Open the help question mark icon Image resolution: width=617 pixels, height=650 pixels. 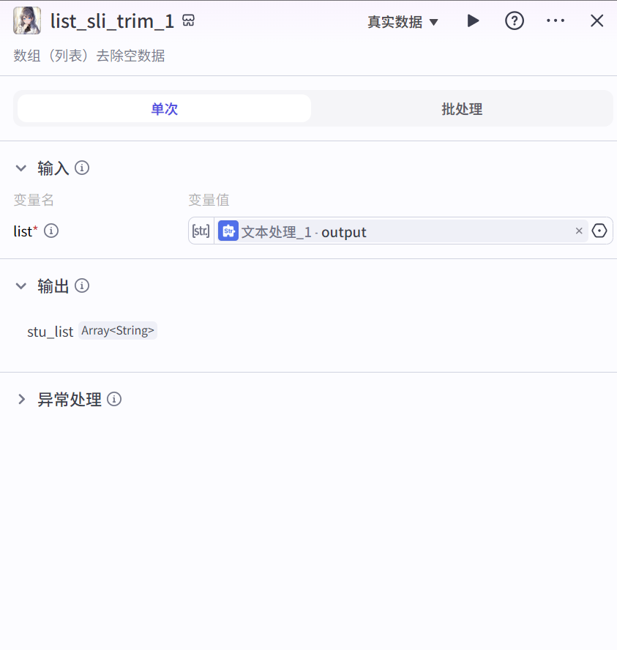(x=515, y=20)
